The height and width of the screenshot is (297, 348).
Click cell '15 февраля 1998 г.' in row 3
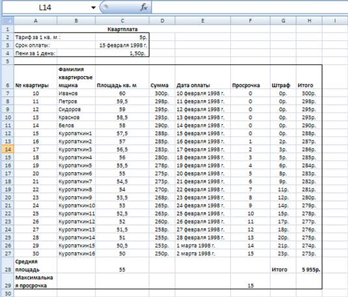(x=123, y=45)
